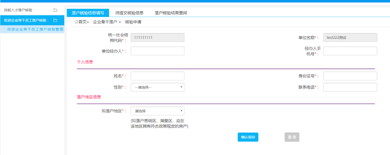Click the 个人信息 section heading
Screen dimensions: 390x155
85,62
